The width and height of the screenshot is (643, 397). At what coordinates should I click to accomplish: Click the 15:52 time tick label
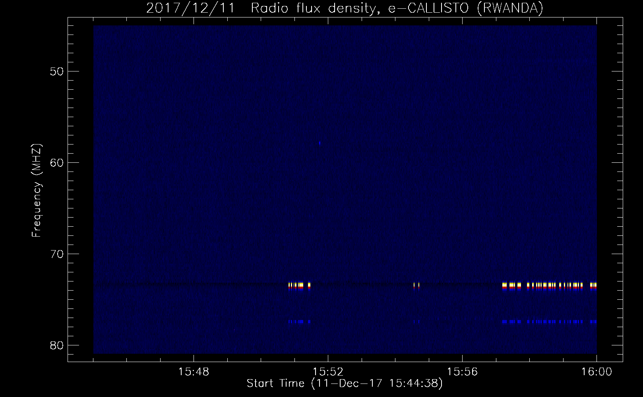click(x=328, y=372)
